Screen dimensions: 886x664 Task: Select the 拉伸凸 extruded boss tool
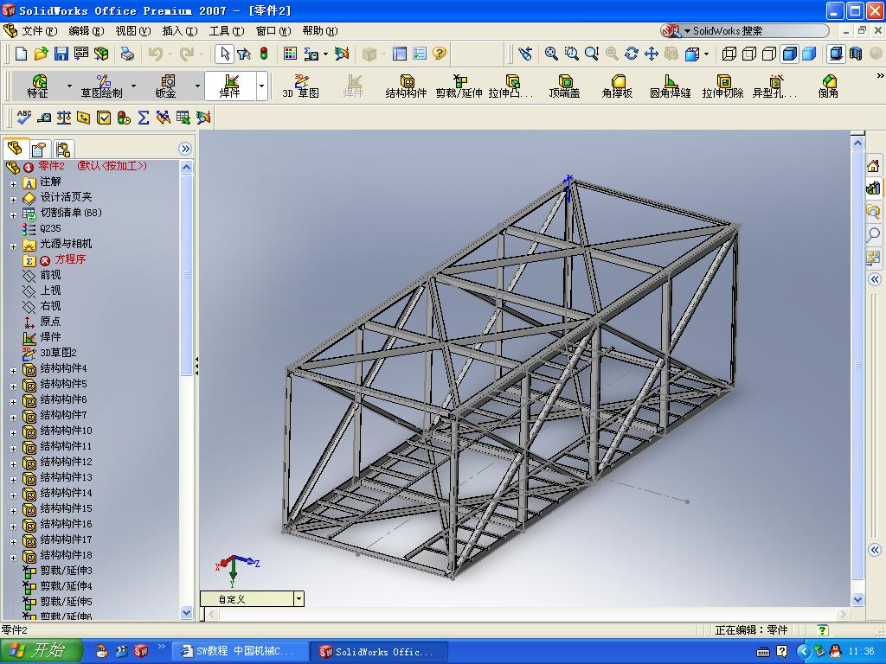click(x=510, y=86)
